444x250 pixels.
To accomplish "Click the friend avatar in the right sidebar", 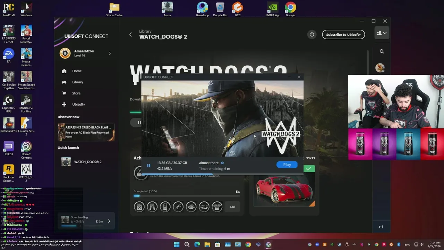I will 380,68.
